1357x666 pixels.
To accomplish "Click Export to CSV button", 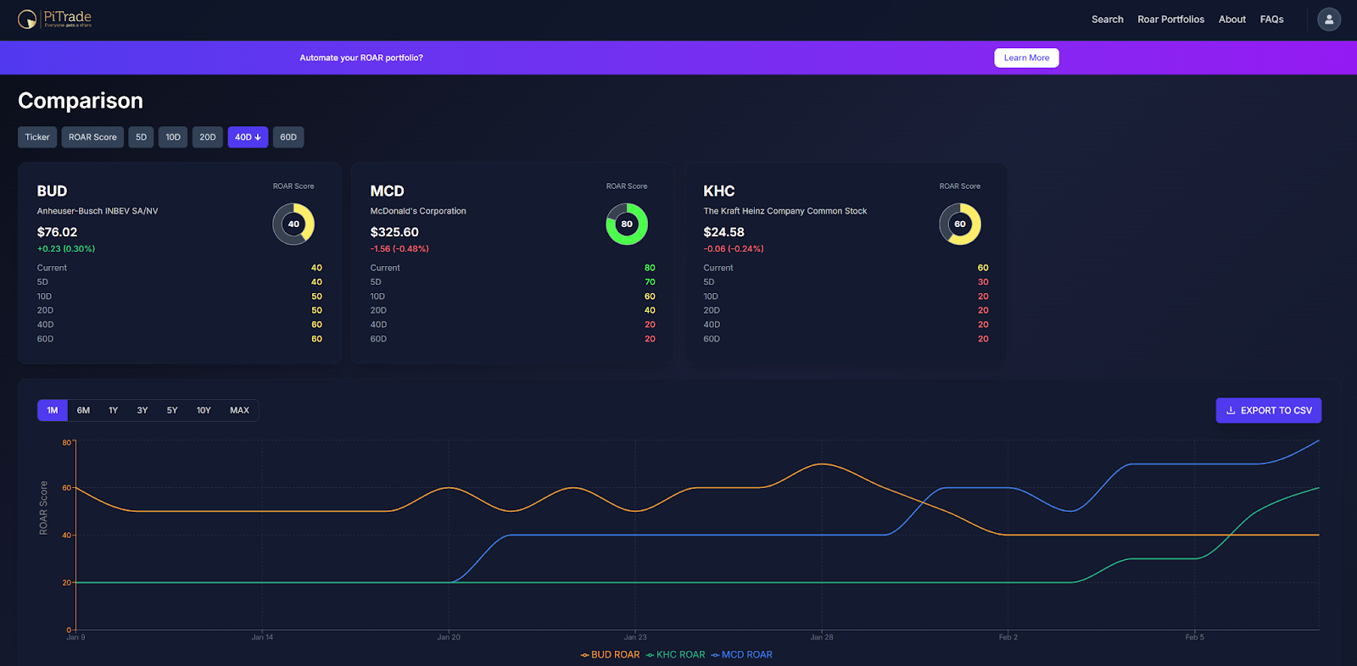I will [x=1268, y=411].
